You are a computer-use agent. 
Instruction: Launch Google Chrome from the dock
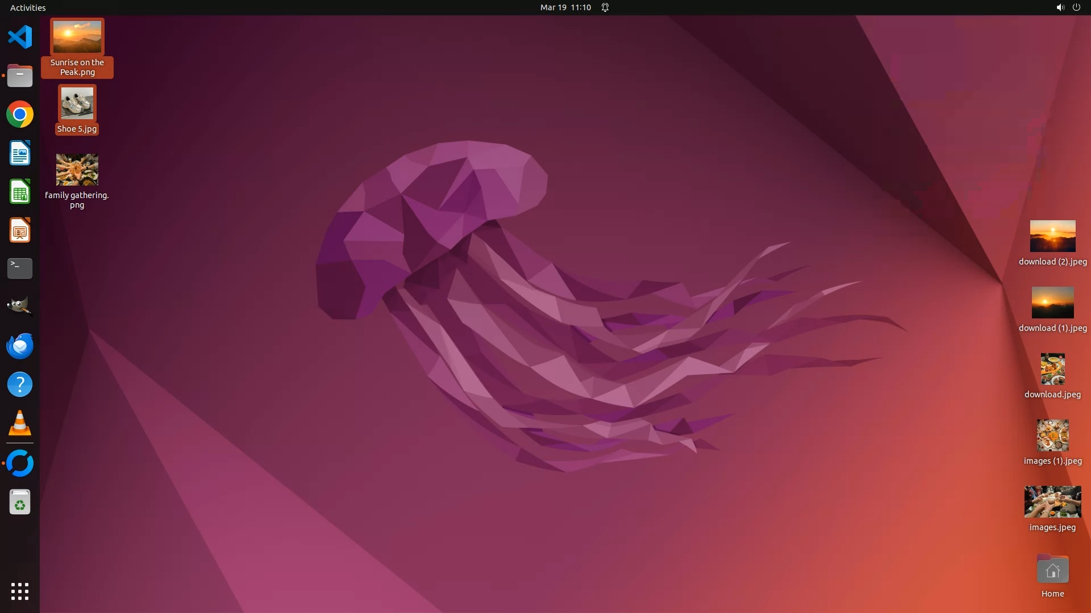[x=20, y=115]
